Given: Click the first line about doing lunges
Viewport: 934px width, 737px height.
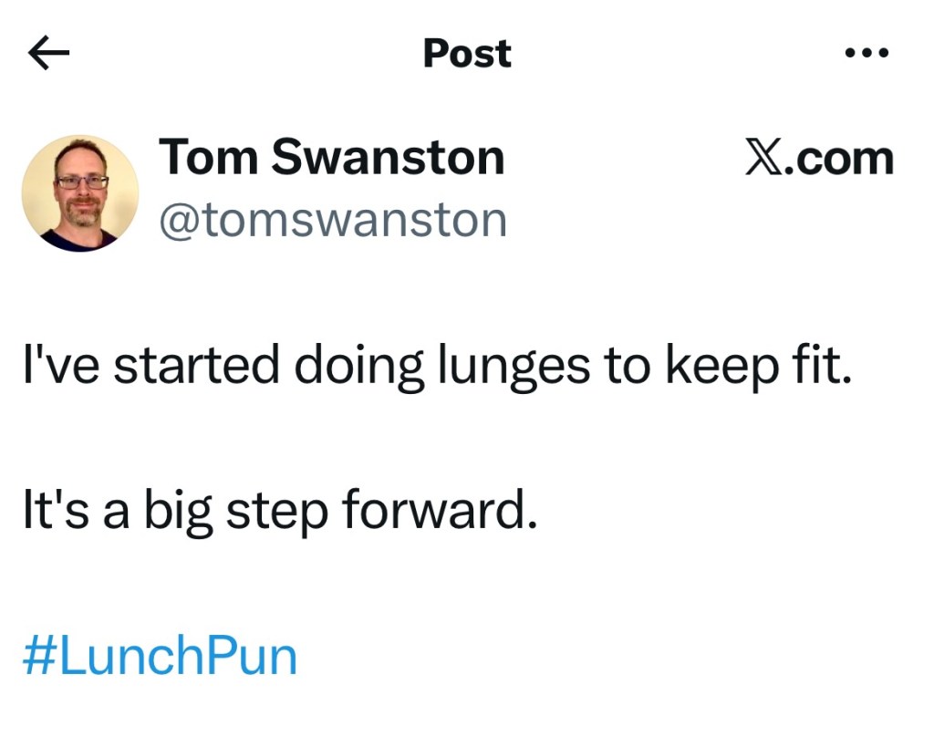Looking at the screenshot, I should coord(436,367).
